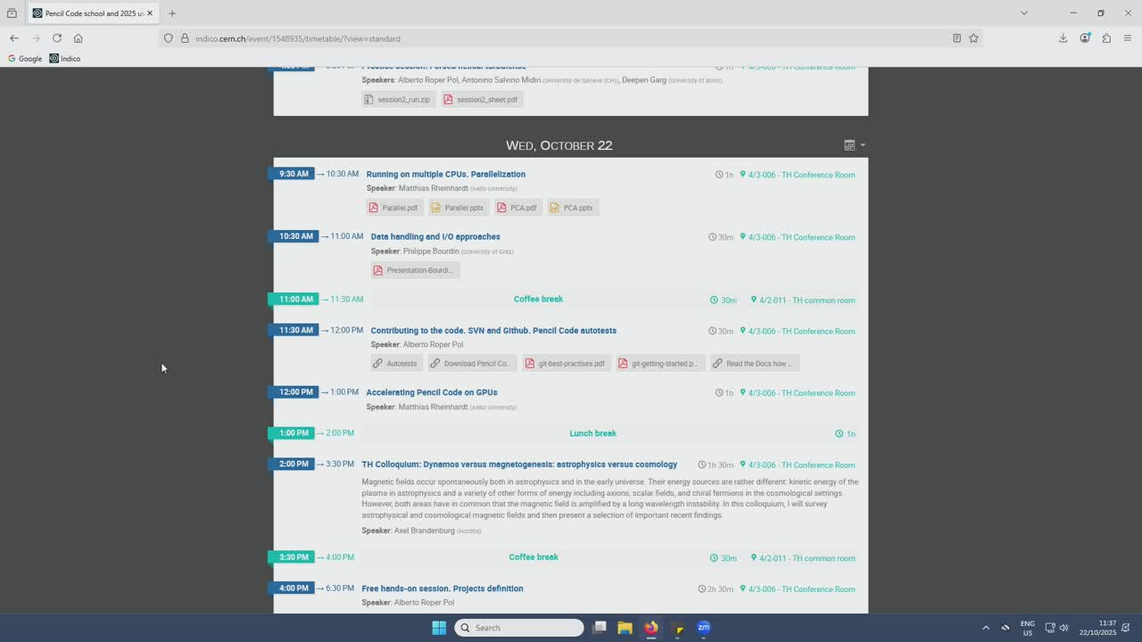Go to the browser home page icon

coord(79,38)
